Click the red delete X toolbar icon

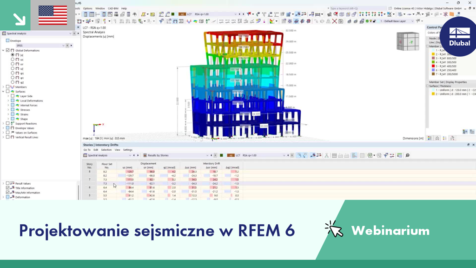334,21
